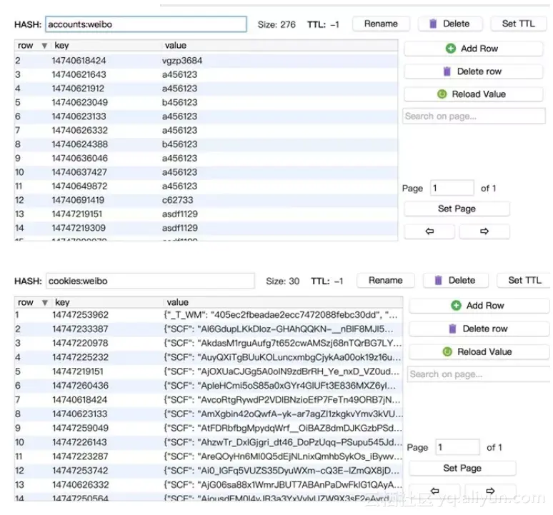Select key 14747259049 in cookies table
The image size is (553, 515).
coord(81,428)
